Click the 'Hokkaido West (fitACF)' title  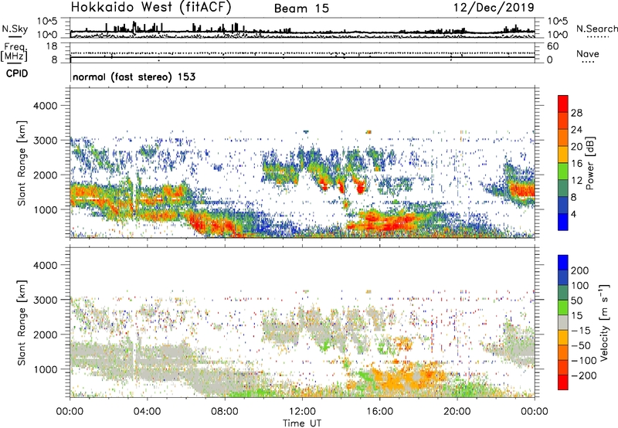click(x=151, y=7)
